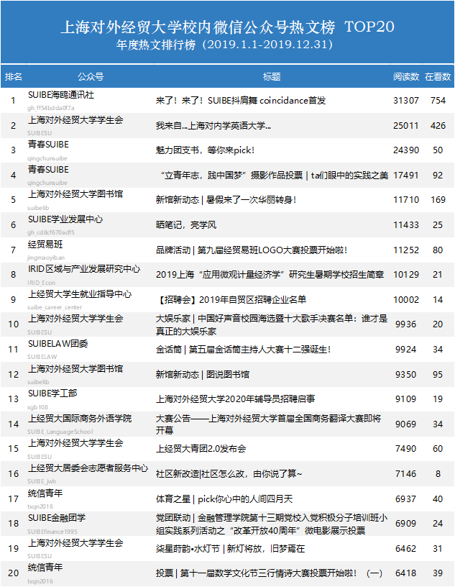Open 2019年自贸区招聘企业名单 recruitment article

[x=231, y=300]
